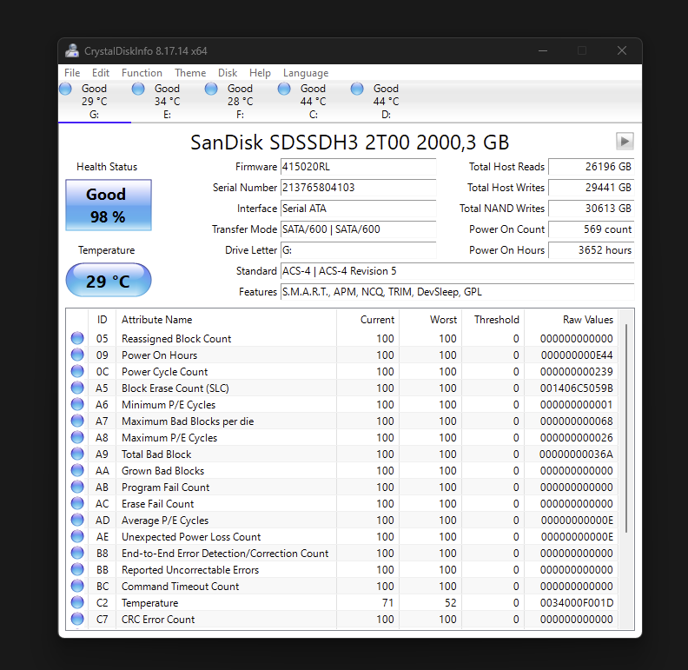Screen dimensions: 688x670
Task: Click the raw value 000000000E44
Action: tap(577, 355)
